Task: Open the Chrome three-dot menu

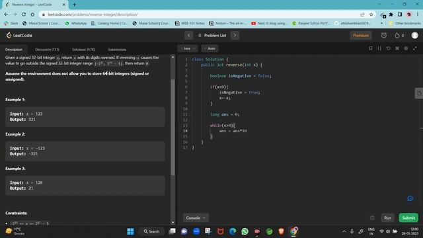Action: [x=417, y=15]
